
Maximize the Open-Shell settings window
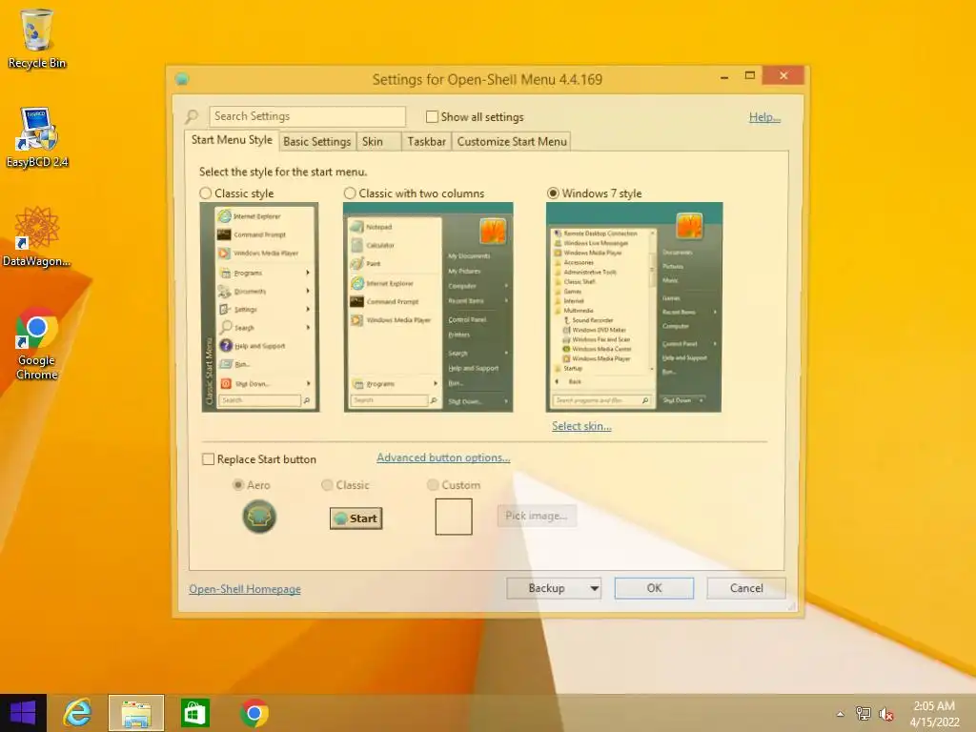[x=750, y=76]
